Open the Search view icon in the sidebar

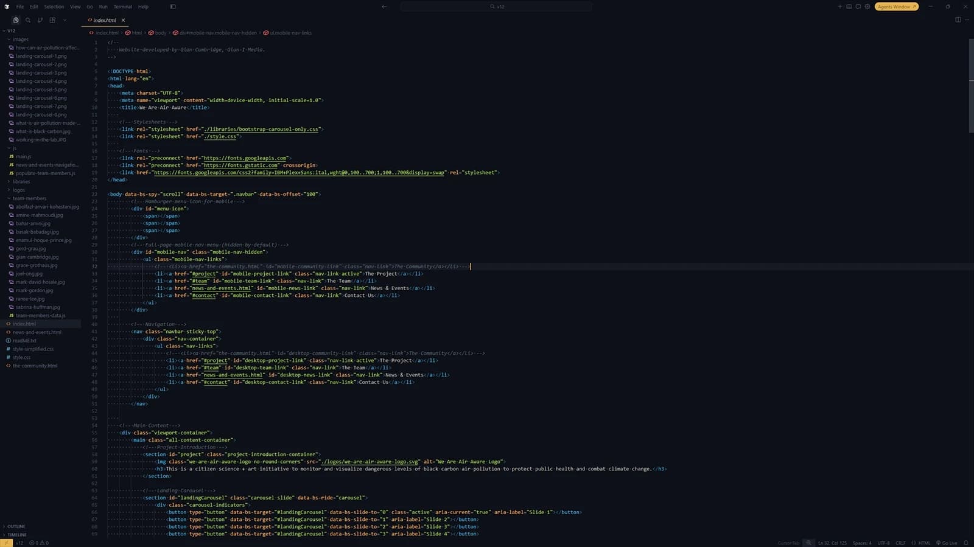tap(28, 20)
